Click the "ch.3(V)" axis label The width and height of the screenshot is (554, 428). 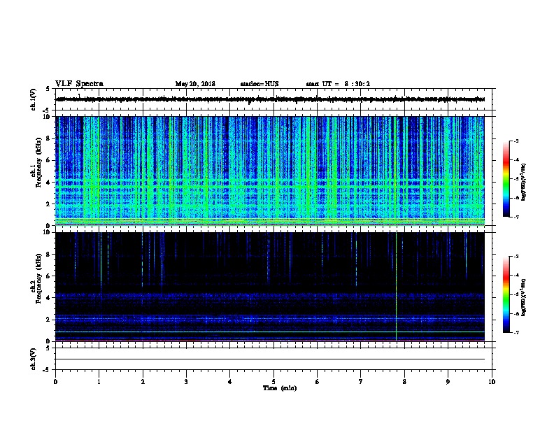tap(34, 359)
